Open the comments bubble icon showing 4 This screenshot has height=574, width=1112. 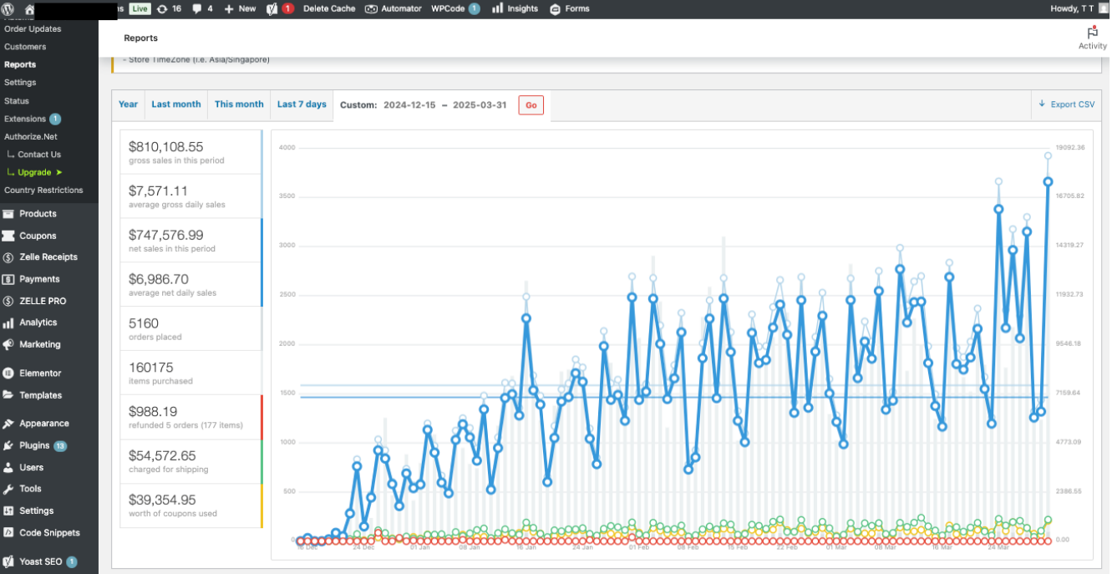tap(197, 8)
